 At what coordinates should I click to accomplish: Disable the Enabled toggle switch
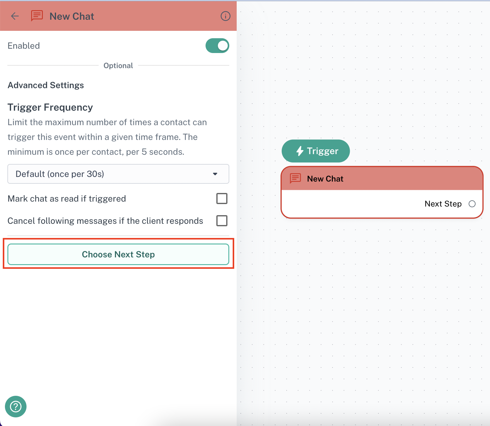[x=217, y=46]
